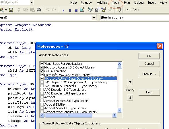Check AAC Encoder 1.0 Type Library
169x129 pixels.
tap(42, 93)
